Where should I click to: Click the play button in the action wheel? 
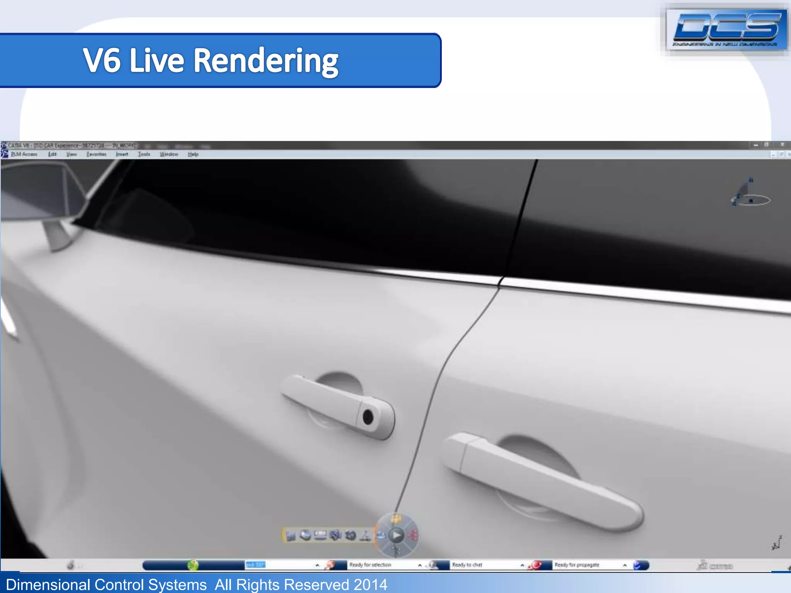pos(396,535)
